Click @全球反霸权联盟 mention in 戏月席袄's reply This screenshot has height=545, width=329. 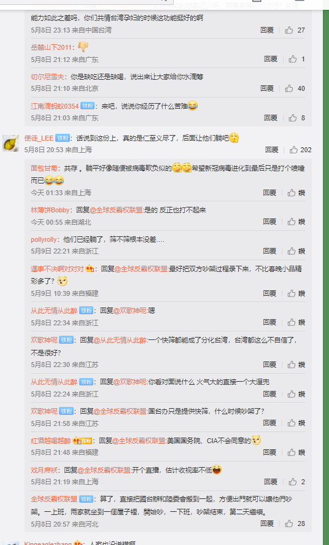click(104, 470)
